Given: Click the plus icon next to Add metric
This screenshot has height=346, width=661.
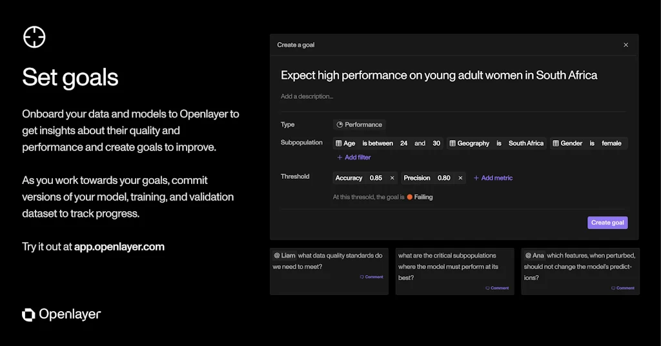Looking at the screenshot, I should point(476,178).
